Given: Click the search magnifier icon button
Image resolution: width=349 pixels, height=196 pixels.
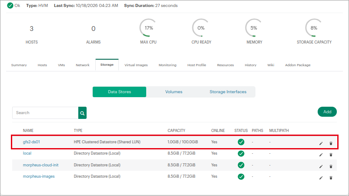Looking at the screenshot, I should coord(82,113).
